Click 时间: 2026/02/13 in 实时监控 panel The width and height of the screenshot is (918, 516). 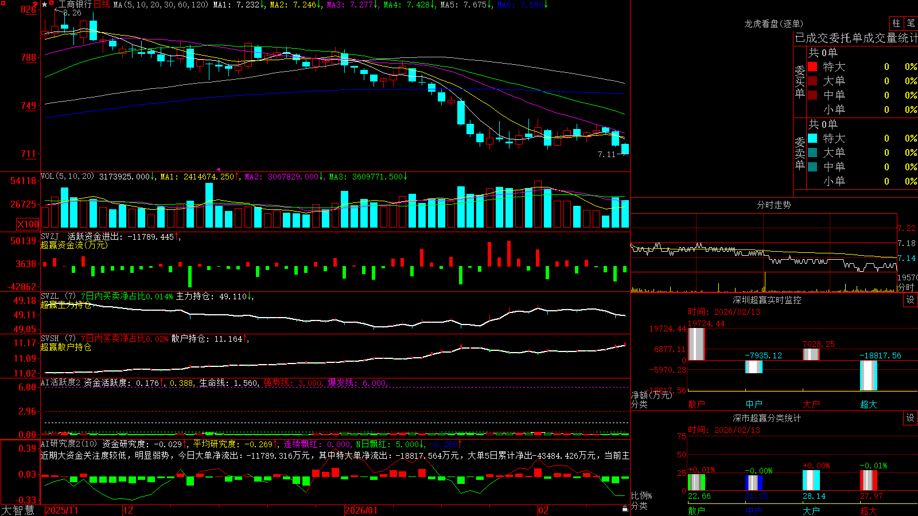tap(724, 312)
